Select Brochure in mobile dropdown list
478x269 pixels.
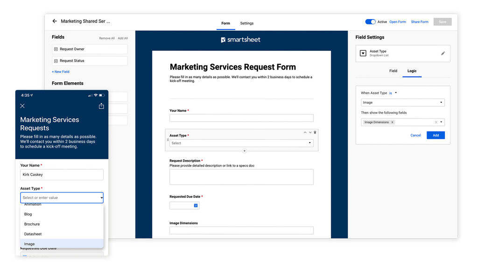pyautogui.click(x=32, y=224)
